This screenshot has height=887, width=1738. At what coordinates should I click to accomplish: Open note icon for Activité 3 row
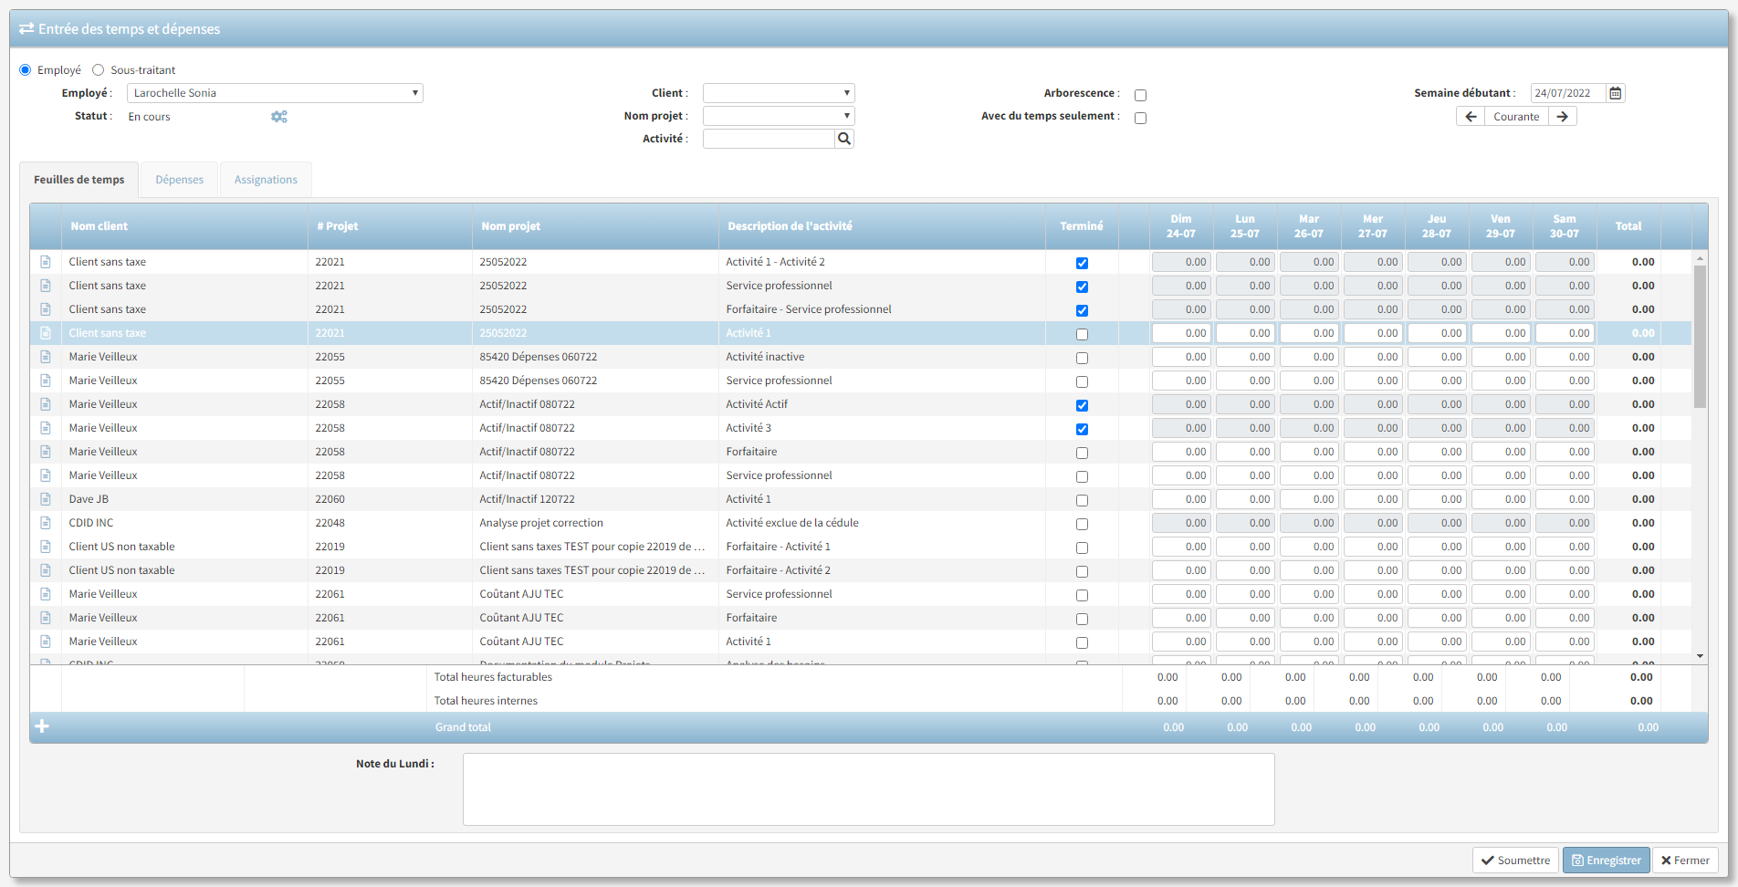pyautogui.click(x=46, y=428)
